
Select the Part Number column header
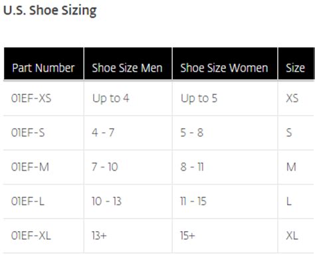click(x=44, y=64)
